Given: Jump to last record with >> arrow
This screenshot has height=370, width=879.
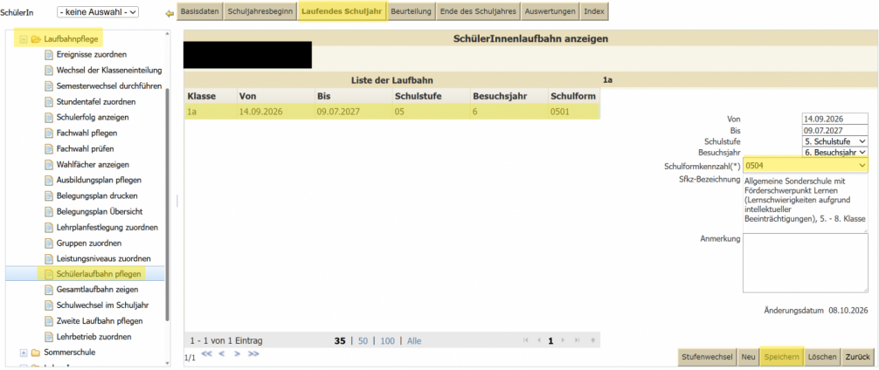Looking at the screenshot, I should [x=253, y=353].
